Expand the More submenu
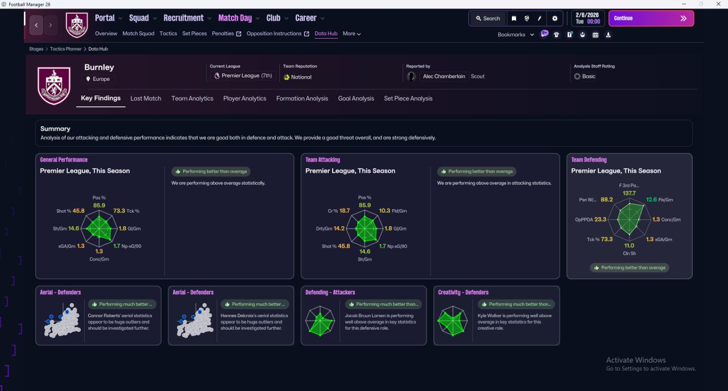The image size is (728, 391). pos(351,34)
